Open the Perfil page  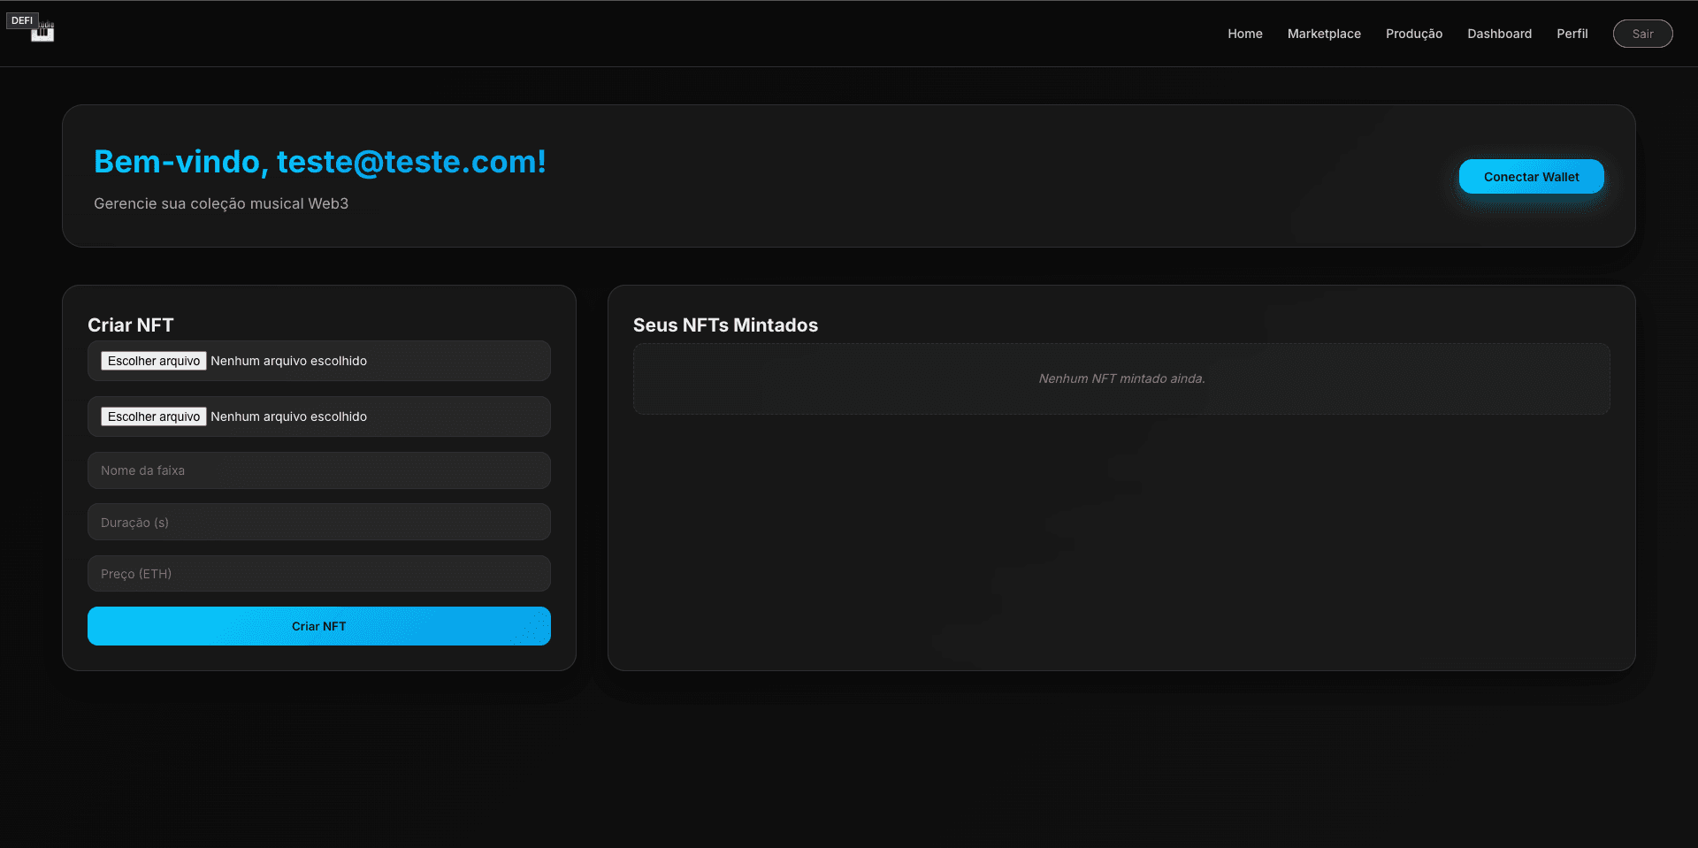(1572, 34)
